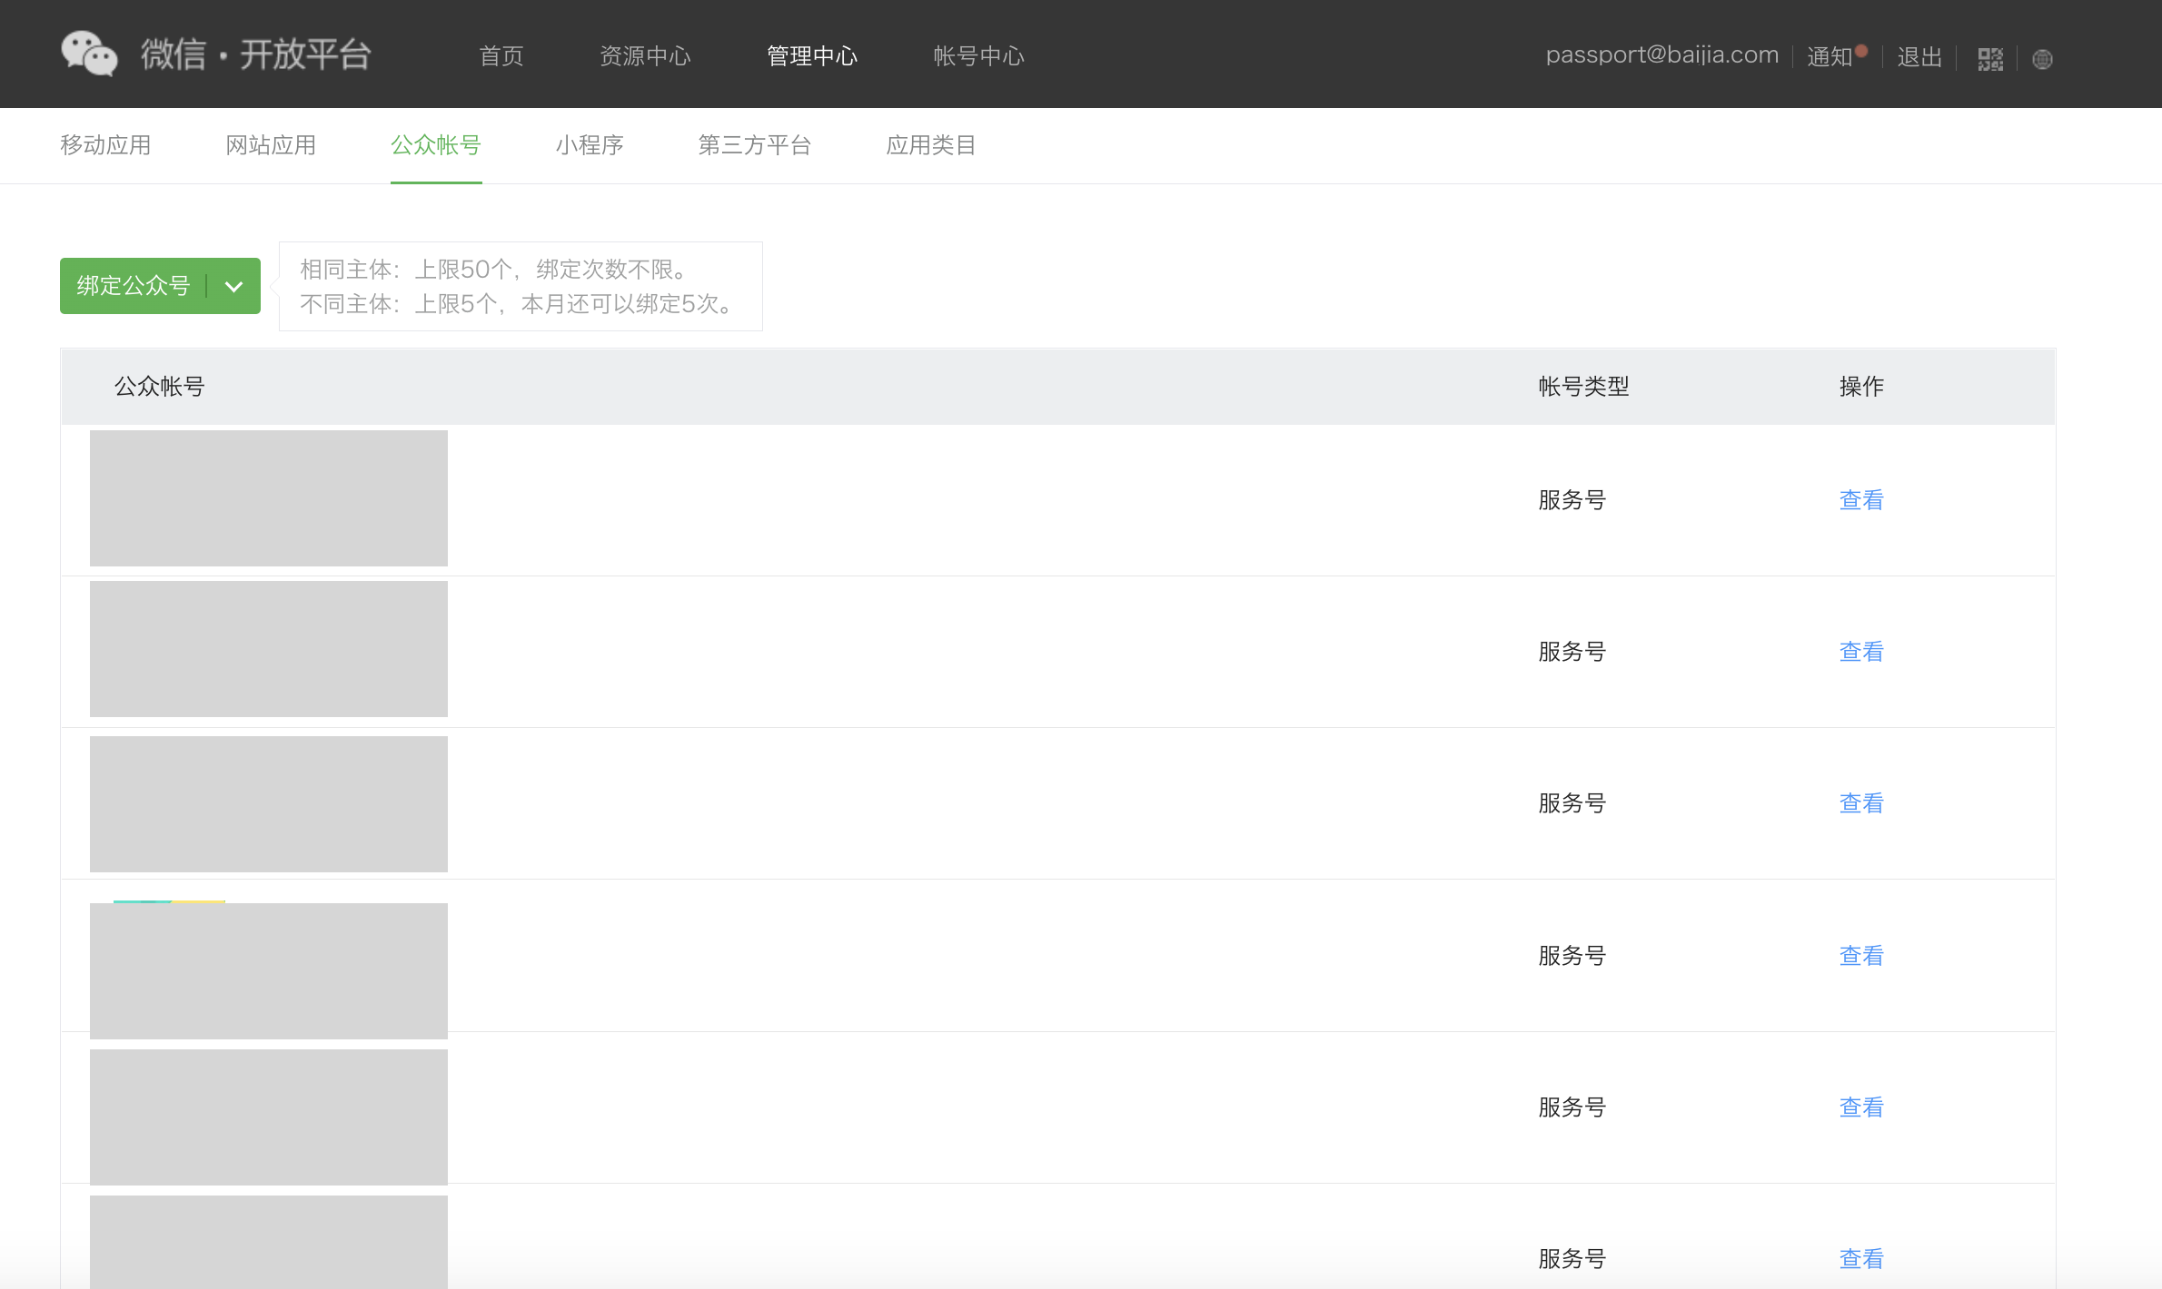Click the fourth account thumbnail with colored strip

click(269, 969)
